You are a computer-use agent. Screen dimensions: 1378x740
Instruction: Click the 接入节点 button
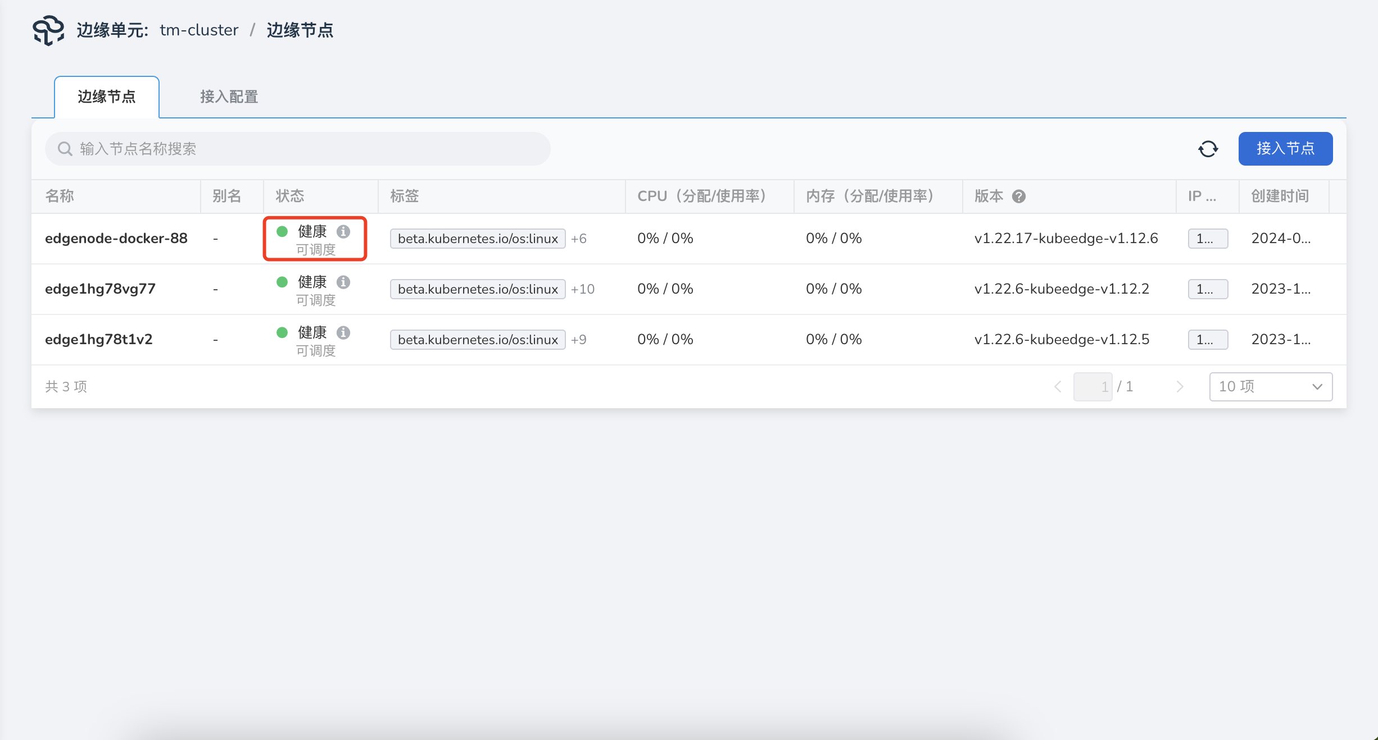(1285, 148)
